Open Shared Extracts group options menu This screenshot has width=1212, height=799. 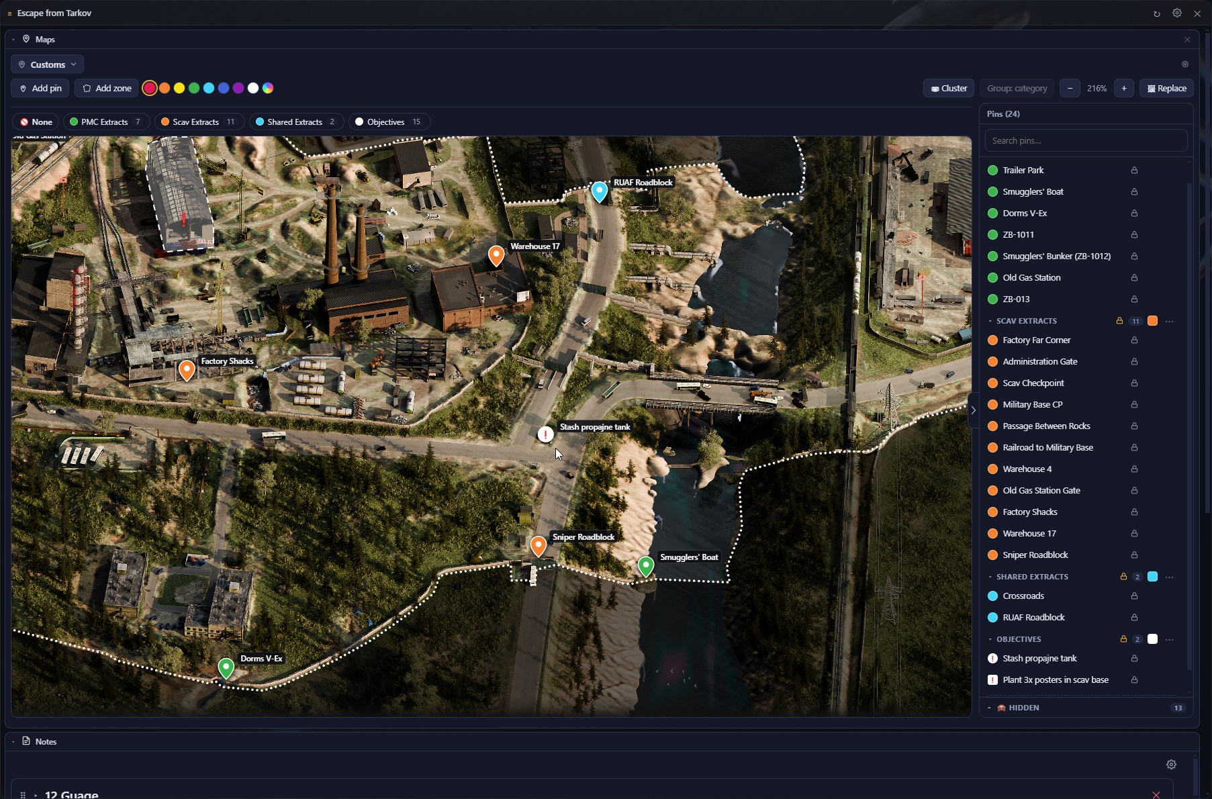[x=1170, y=577]
